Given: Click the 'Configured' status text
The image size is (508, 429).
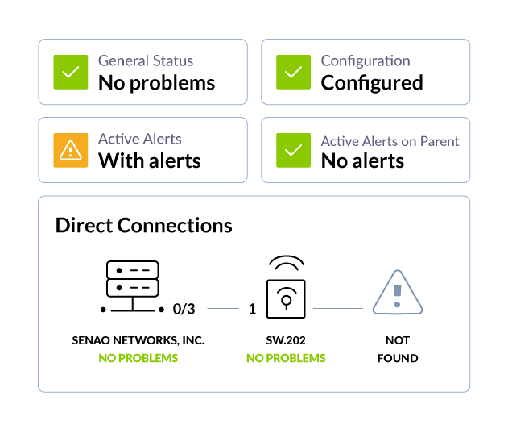Looking at the screenshot, I should [x=372, y=83].
